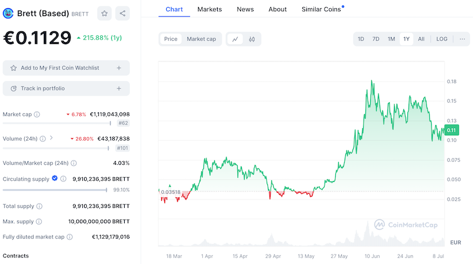
Task: Expand the Volume (24h) chevron
Action: (51, 138)
